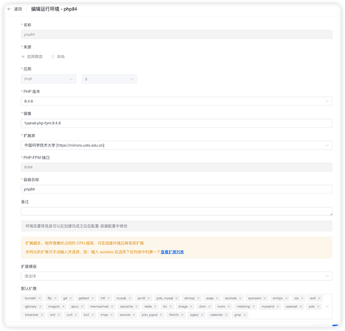Click the 容器名称 input field
This screenshot has height=331, width=345.
click(x=176, y=189)
